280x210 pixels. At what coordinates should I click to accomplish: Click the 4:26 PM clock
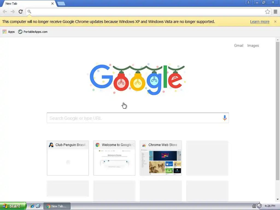pos(270,206)
